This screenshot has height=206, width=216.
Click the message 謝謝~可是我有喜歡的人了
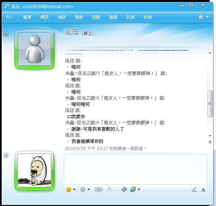click(x=98, y=129)
